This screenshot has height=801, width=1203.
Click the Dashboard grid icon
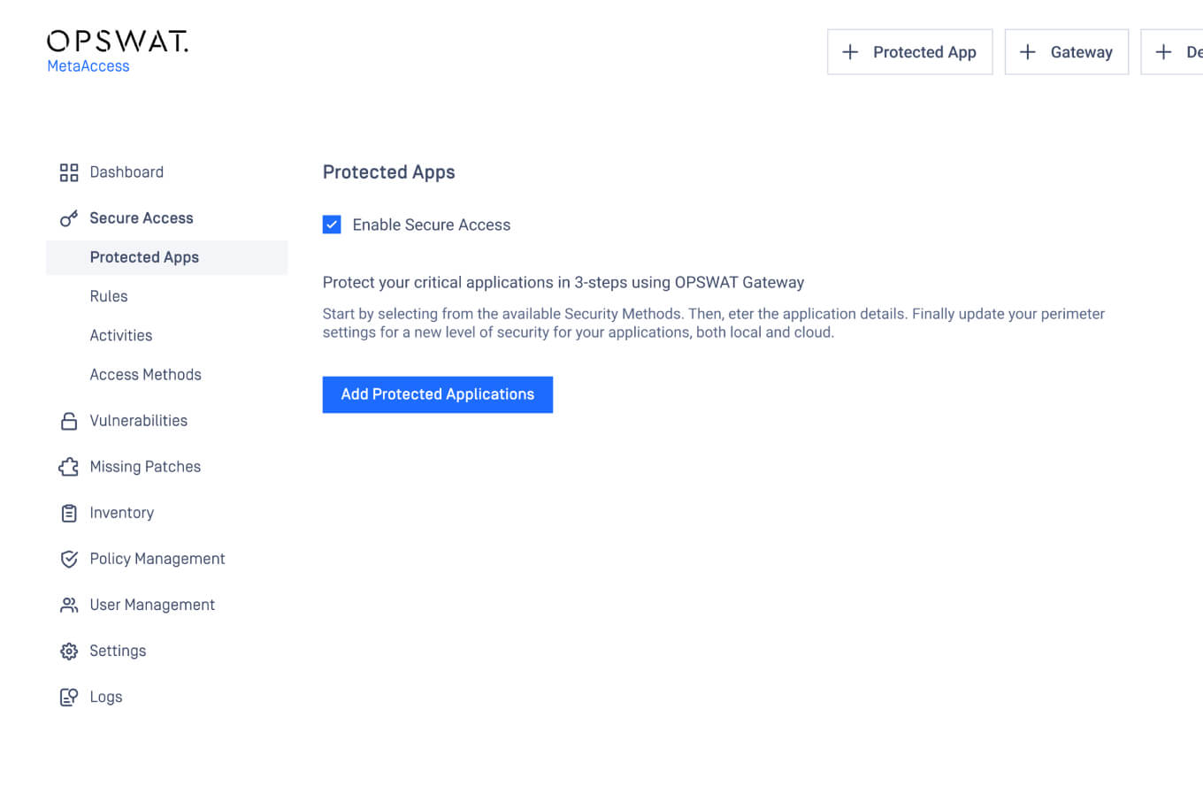[x=69, y=172]
